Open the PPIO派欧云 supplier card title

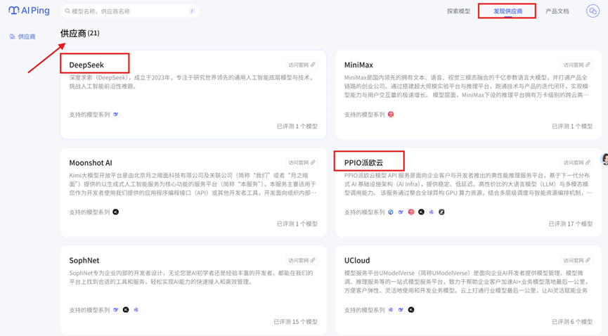(363, 162)
